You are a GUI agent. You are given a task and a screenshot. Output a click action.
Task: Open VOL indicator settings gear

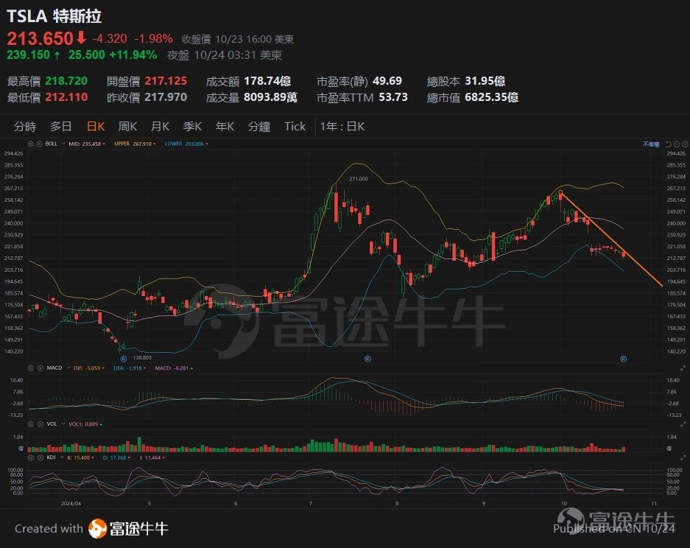click(x=31, y=424)
